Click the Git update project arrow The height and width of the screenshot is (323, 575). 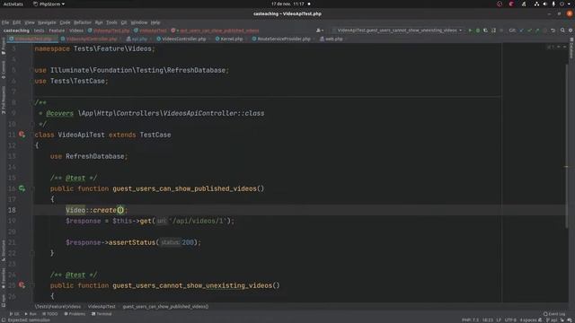click(521, 31)
